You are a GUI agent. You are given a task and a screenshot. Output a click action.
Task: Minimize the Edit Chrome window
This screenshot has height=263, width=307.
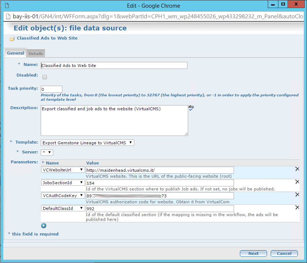(x=273, y=4)
